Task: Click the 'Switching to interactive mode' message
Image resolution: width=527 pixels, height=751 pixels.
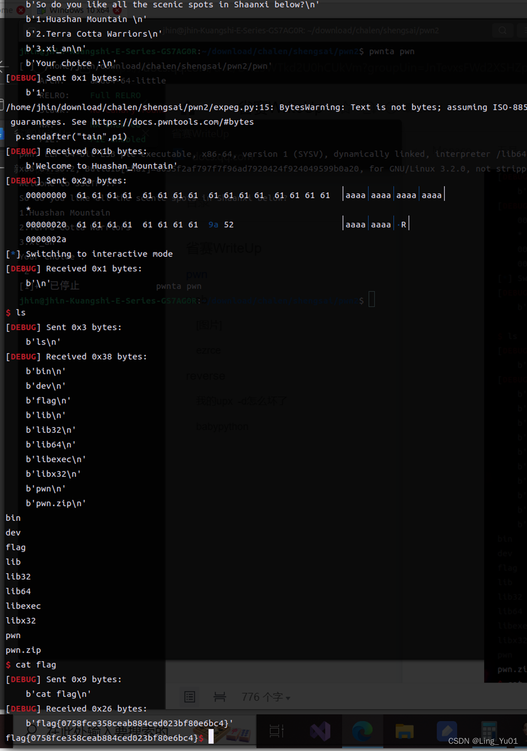Action: (x=89, y=253)
